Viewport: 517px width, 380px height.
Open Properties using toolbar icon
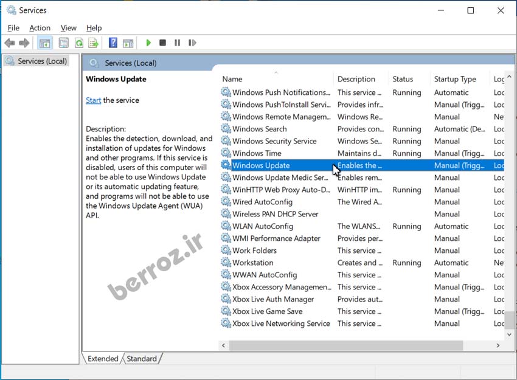pos(64,43)
